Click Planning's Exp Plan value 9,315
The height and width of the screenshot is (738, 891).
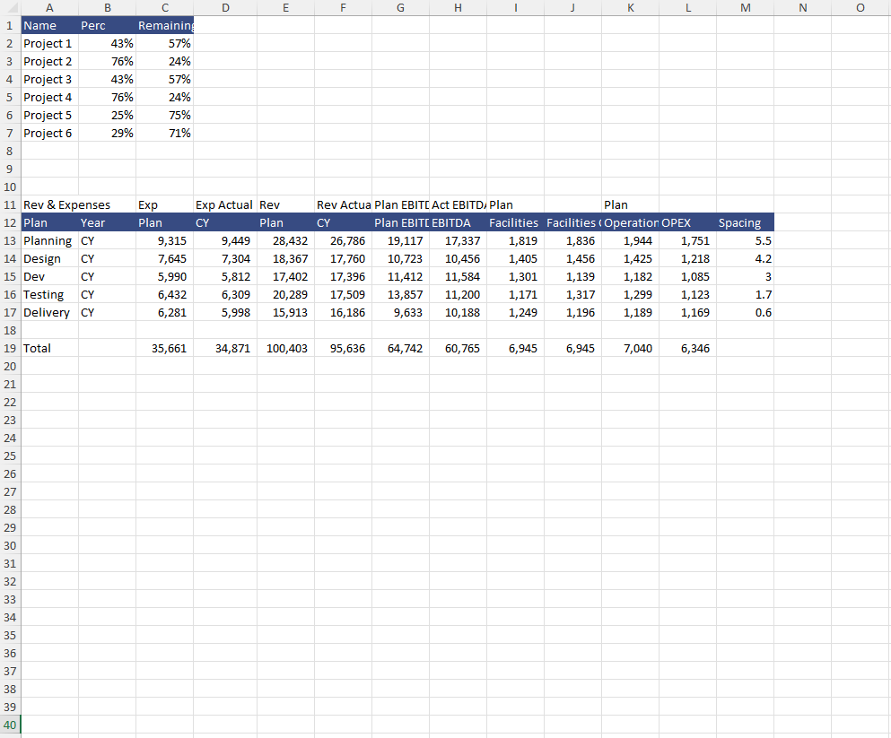(165, 240)
